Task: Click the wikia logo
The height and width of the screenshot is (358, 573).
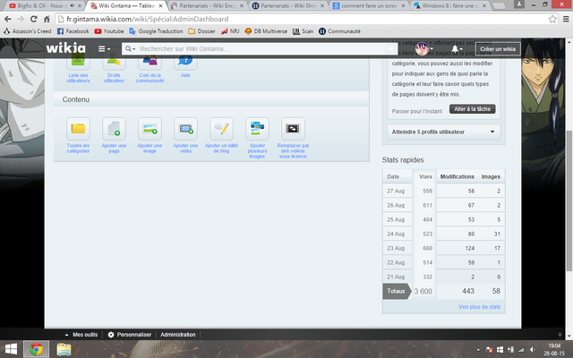Action: (x=65, y=47)
